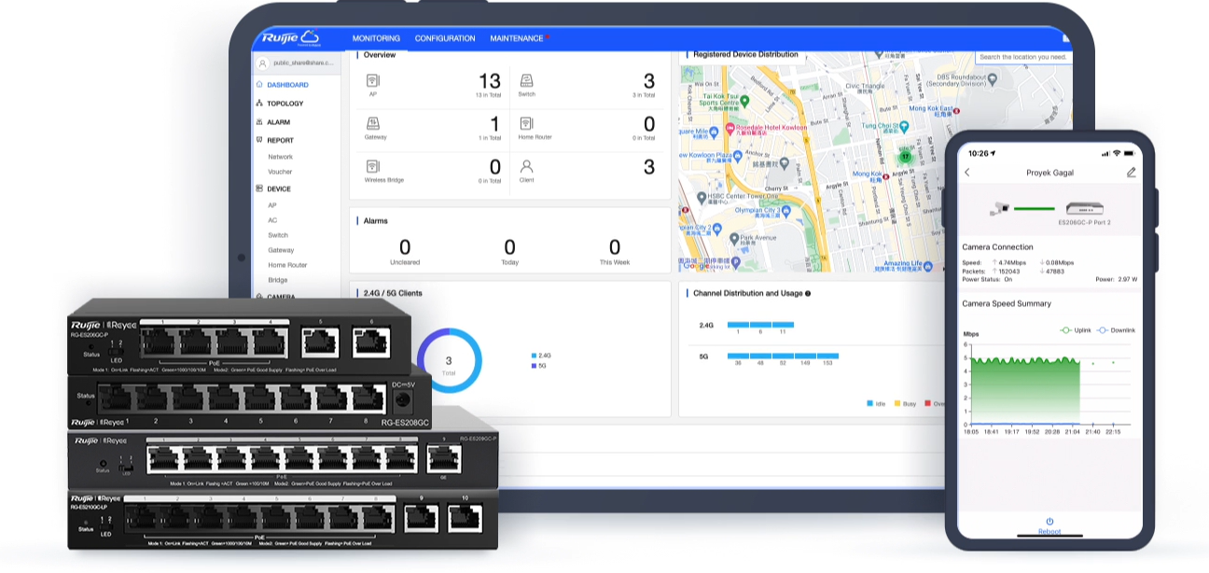1209x573 pixels.
Task: Click the Gateway icon in Overview
Action: 373,123
